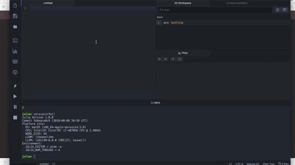Click the 'Main' module label
This screenshot has width=295, height=165.
click(x=160, y=17)
